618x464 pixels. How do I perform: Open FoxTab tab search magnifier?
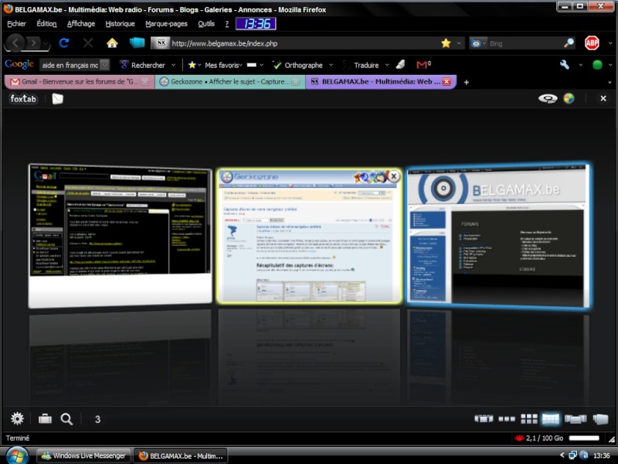[x=66, y=419]
